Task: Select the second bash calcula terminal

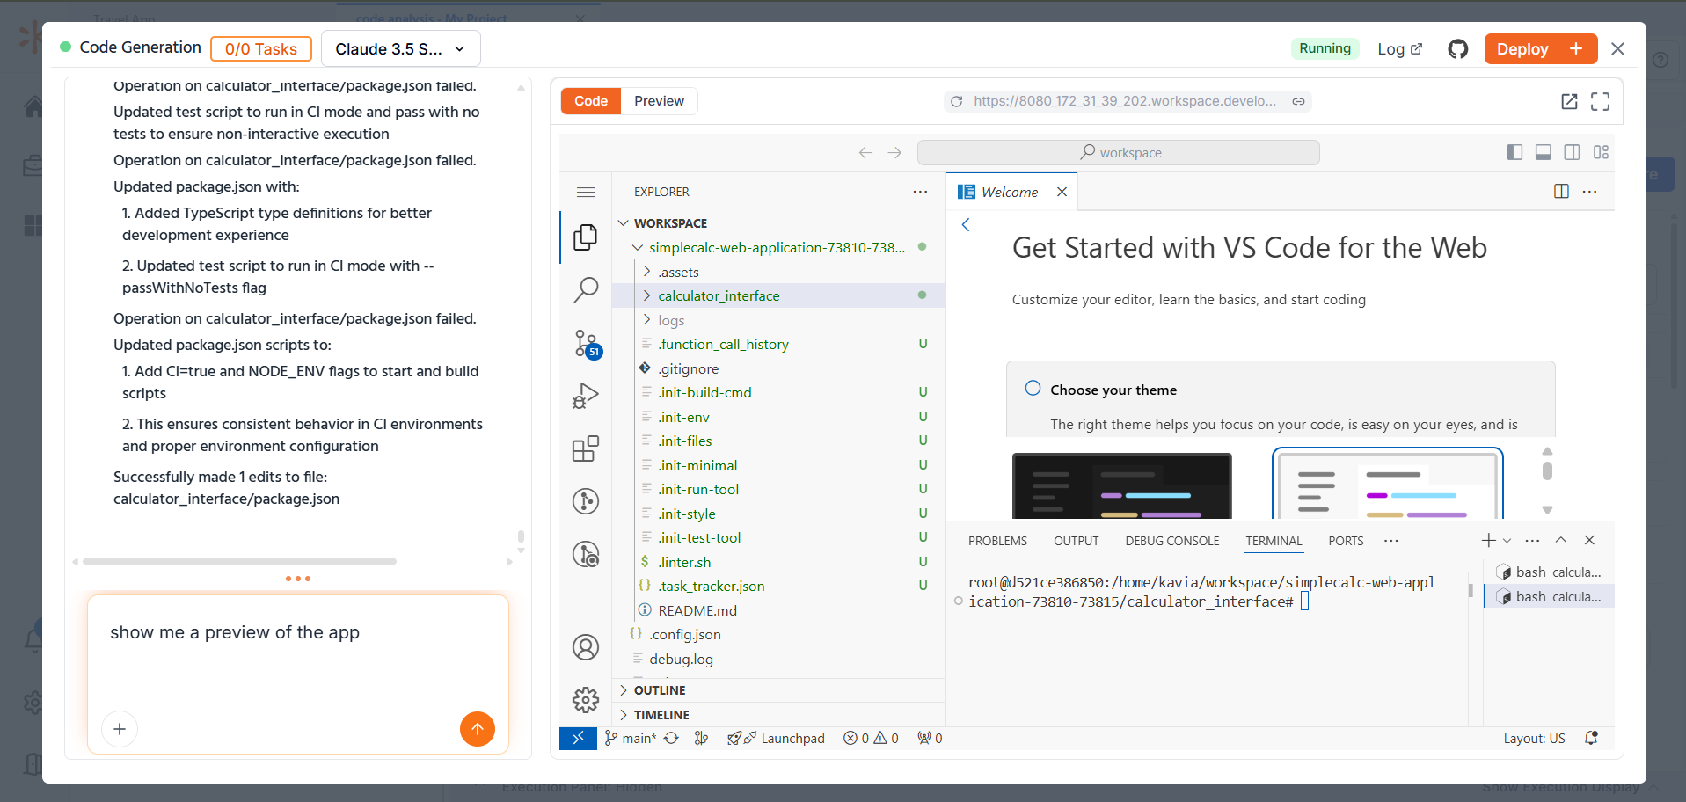Action: (1550, 596)
